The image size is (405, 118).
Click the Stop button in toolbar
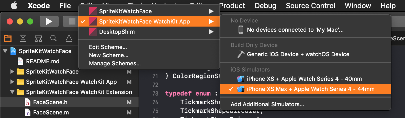(72, 21)
